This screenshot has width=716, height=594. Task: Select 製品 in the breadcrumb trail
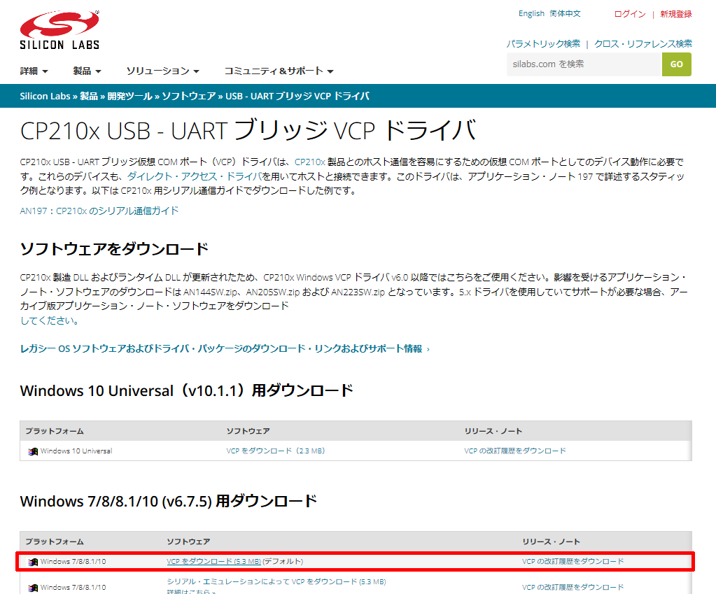tap(89, 97)
